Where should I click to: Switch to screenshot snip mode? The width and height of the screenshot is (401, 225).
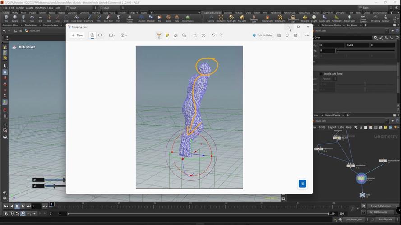(x=92, y=35)
